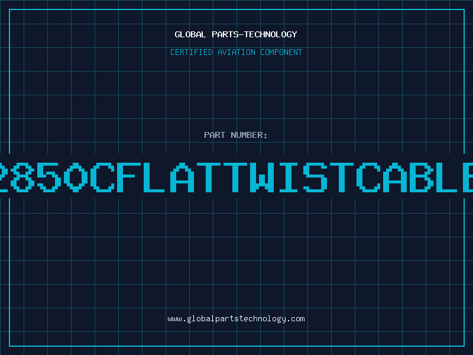Click the word GLOBAL in the header
473x355 pixels.
(x=190, y=34)
